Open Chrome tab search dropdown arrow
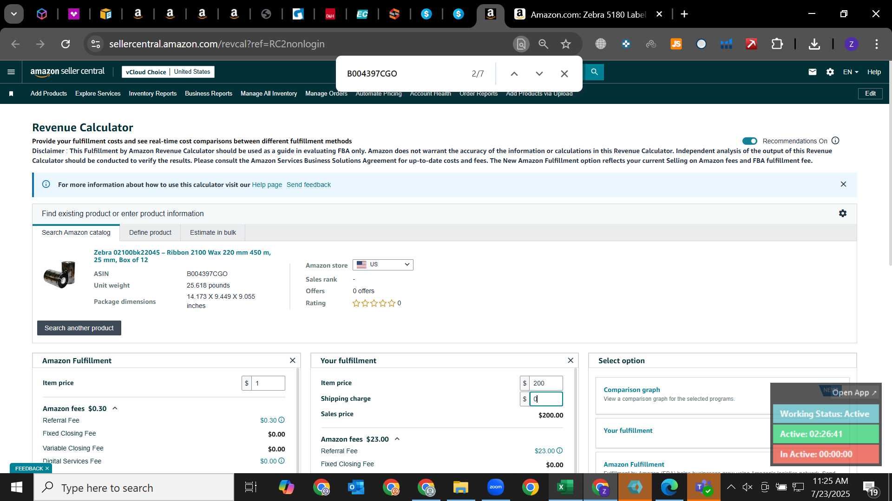This screenshot has height=501, width=892. (x=14, y=14)
